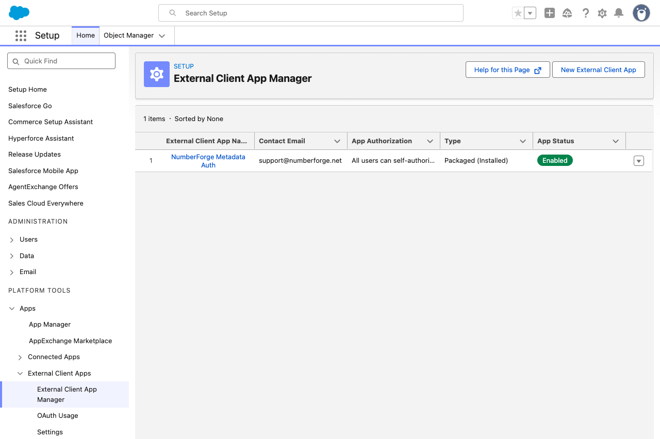The width and height of the screenshot is (660, 439).
Task: Click the Search Setup field
Action: [311, 13]
